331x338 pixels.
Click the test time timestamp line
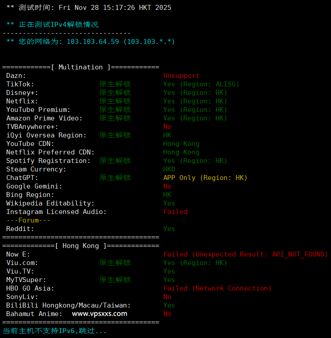click(x=89, y=8)
